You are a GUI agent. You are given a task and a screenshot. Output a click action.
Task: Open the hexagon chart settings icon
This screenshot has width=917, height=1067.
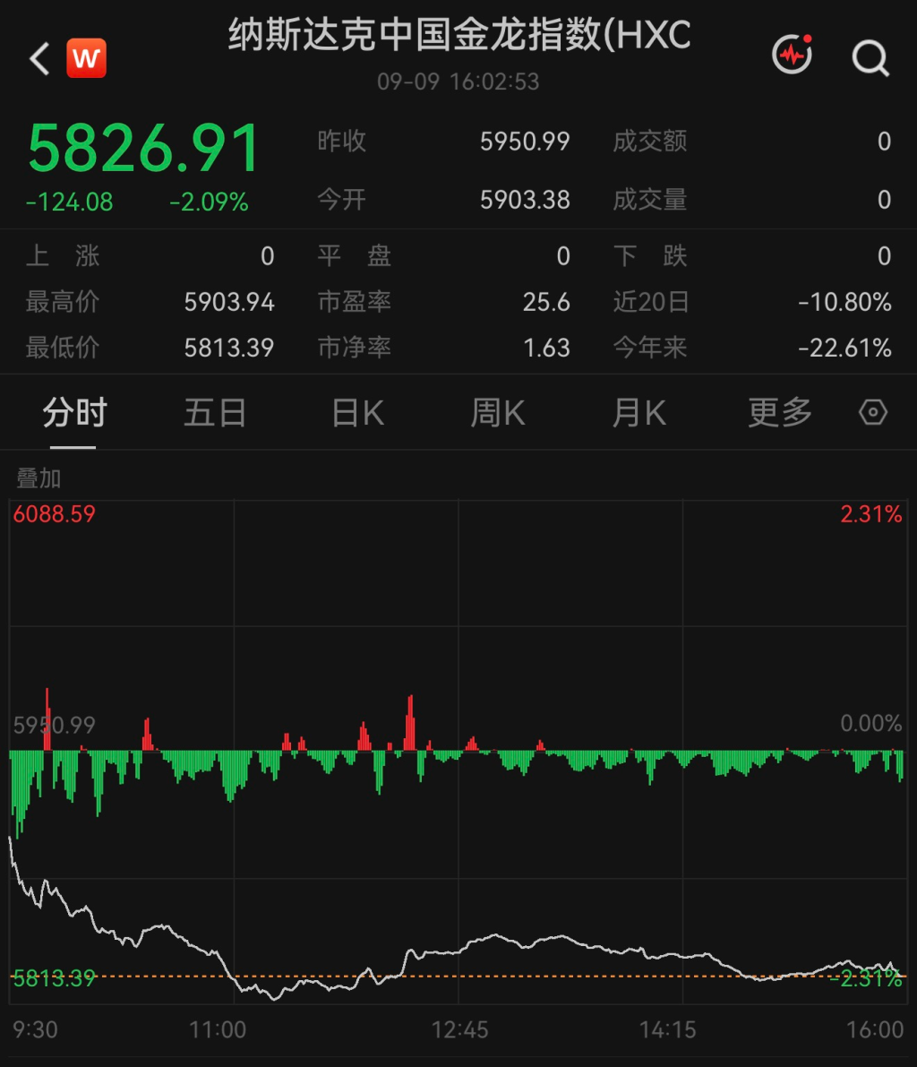click(x=873, y=412)
